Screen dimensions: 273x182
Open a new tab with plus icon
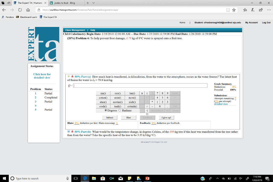click(88, 3)
